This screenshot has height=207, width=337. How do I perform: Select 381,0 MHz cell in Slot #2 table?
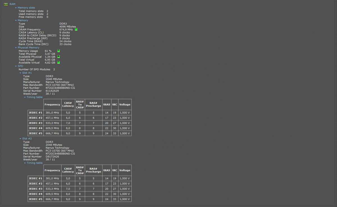[52, 178]
